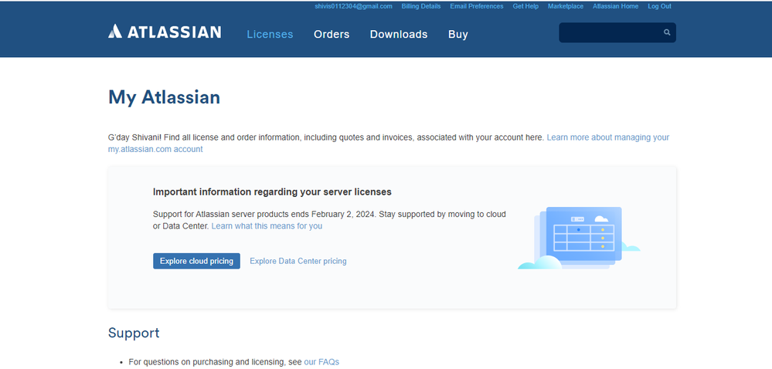Click Explore Data Center pricing link
Screen dimensions: 772x369
pyautogui.click(x=298, y=261)
